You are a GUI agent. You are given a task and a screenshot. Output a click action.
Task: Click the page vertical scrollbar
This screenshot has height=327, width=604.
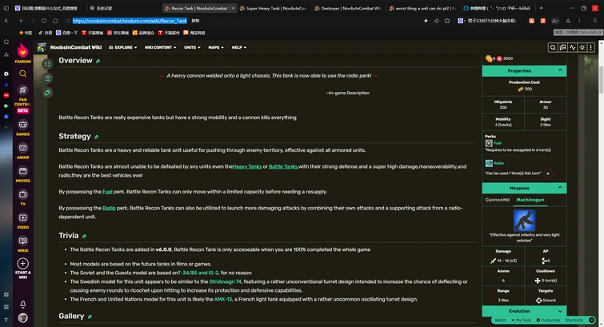pyautogui.click(x=601, y=80)
